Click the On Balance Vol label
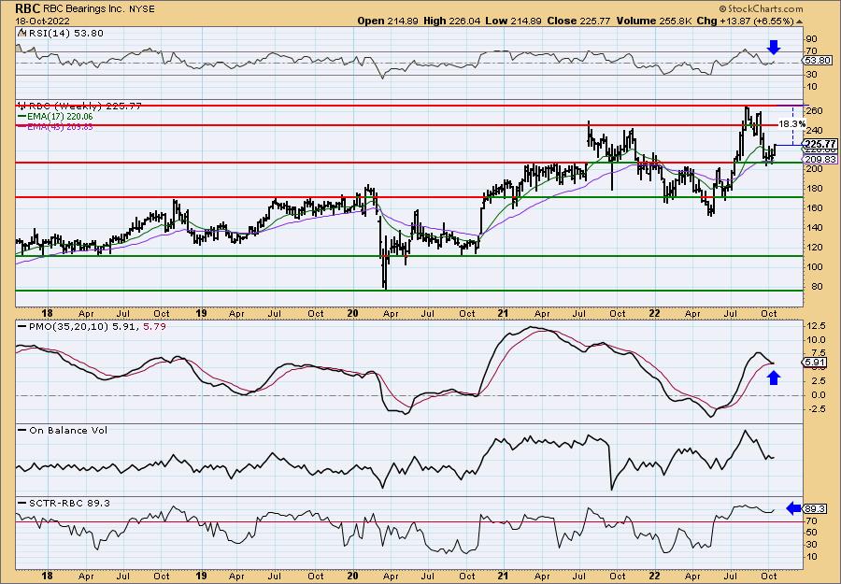Image resolution: width=841 pixels, height=584 pixels. pyautogui.click(x=67, y=430)
